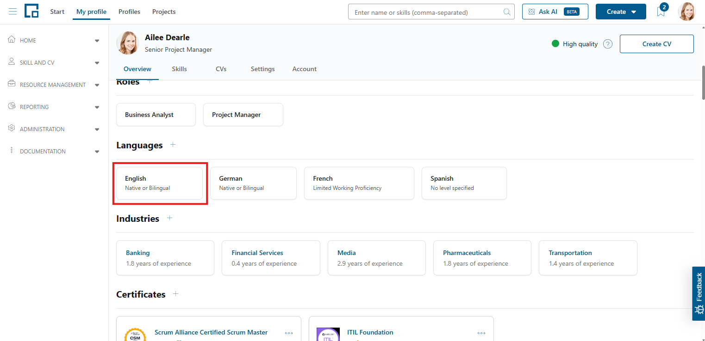The height and width of the screenshot is (341, 705).
Task: Expand the HOME sidebar section arrow
Action: [x=97, y=41]
